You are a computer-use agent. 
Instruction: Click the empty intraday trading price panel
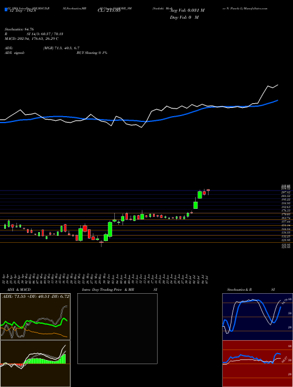point(117,328)
